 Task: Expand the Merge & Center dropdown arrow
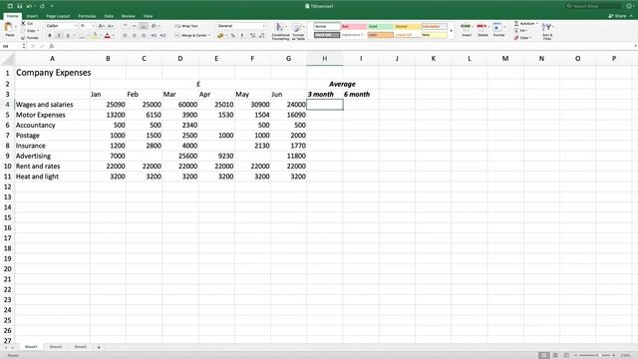(x=209, y=36)
